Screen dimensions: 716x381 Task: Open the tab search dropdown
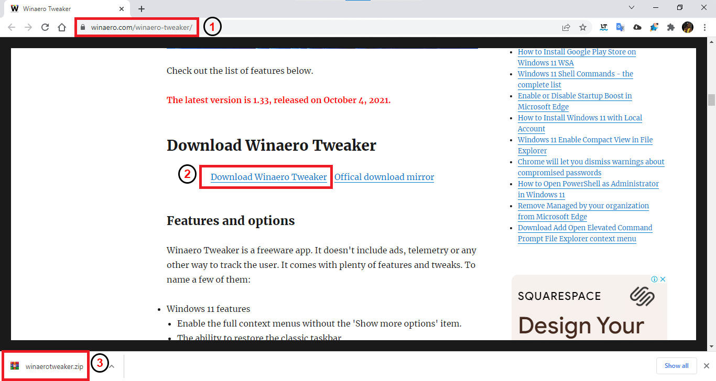[632, 7]
